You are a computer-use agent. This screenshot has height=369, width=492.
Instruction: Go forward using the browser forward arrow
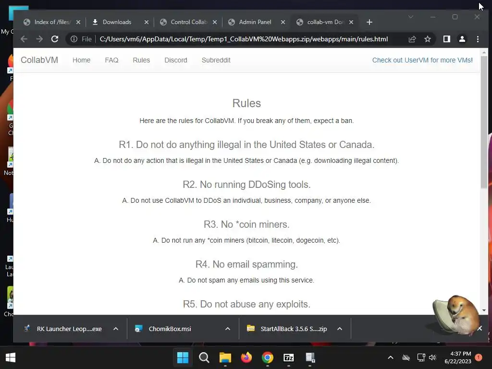(39, 39)
